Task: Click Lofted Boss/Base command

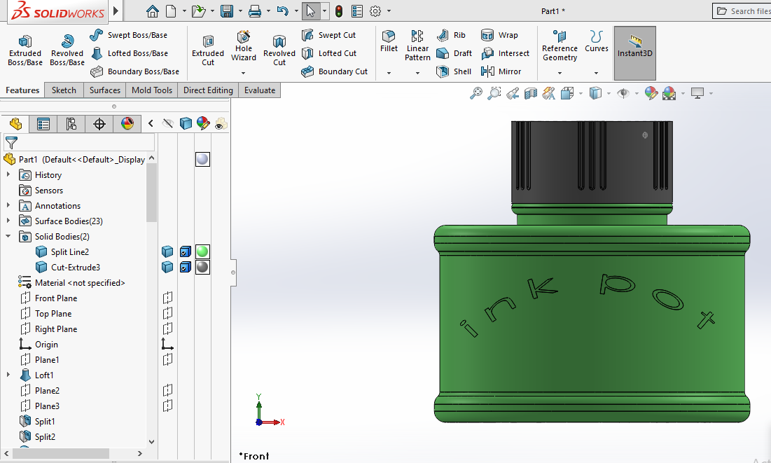Action: point(130,53)
